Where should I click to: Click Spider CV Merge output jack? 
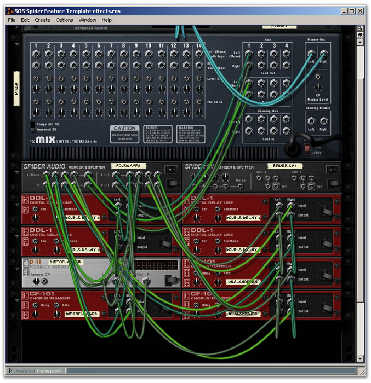[241, 187]
